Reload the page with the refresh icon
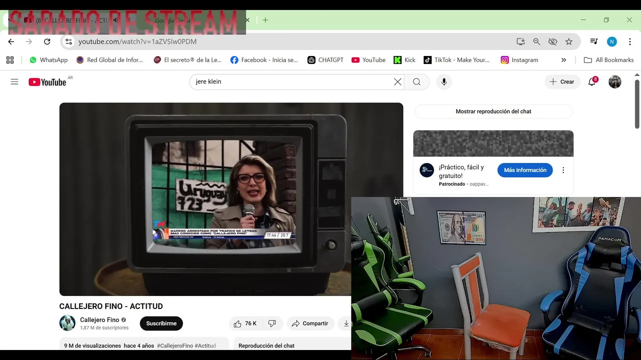The height and width of the screenshot is (360, 641). (47, 41)
